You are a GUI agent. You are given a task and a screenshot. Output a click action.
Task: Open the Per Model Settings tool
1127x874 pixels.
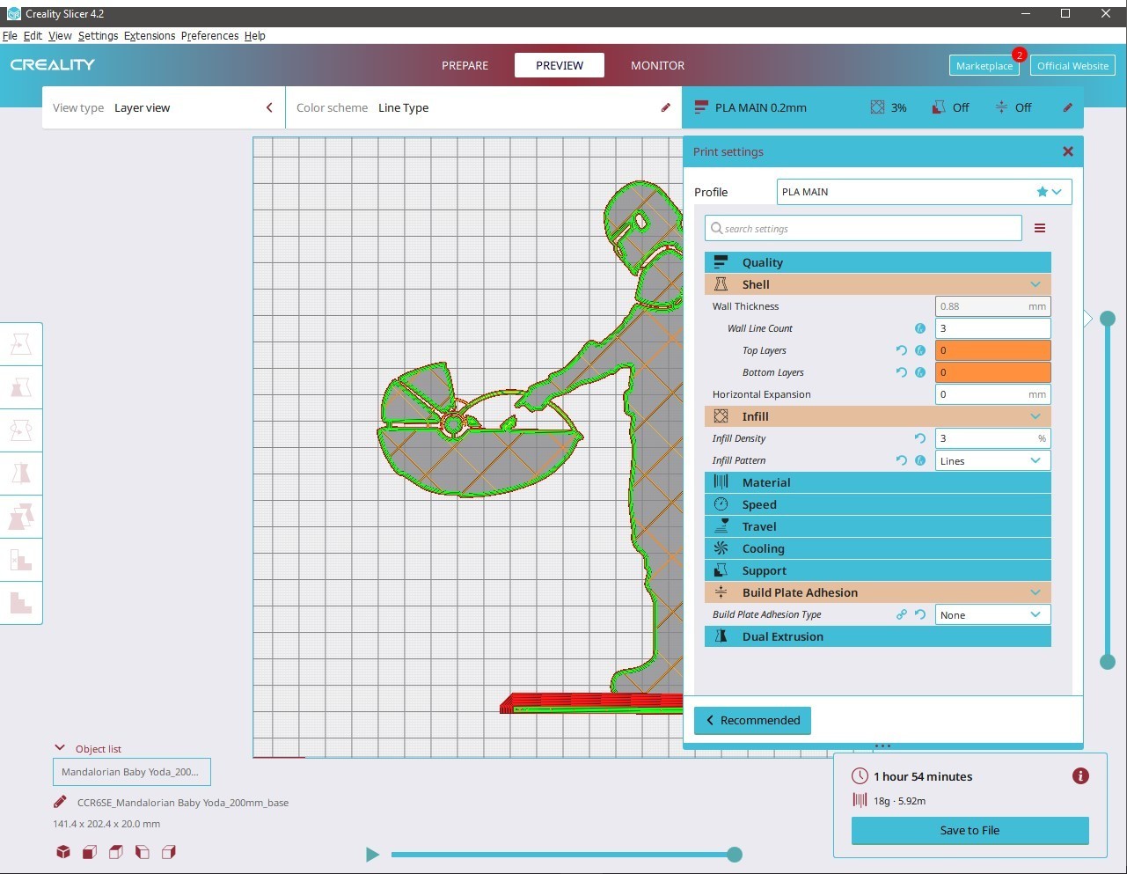[x=21, y=517]
